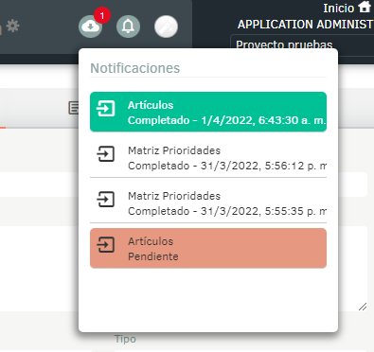Click the bell alerts icon
The image size is (374, 352).
point(128,26)
